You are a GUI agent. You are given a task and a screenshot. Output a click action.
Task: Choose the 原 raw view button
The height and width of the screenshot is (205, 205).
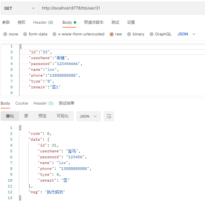pos(26,116)
